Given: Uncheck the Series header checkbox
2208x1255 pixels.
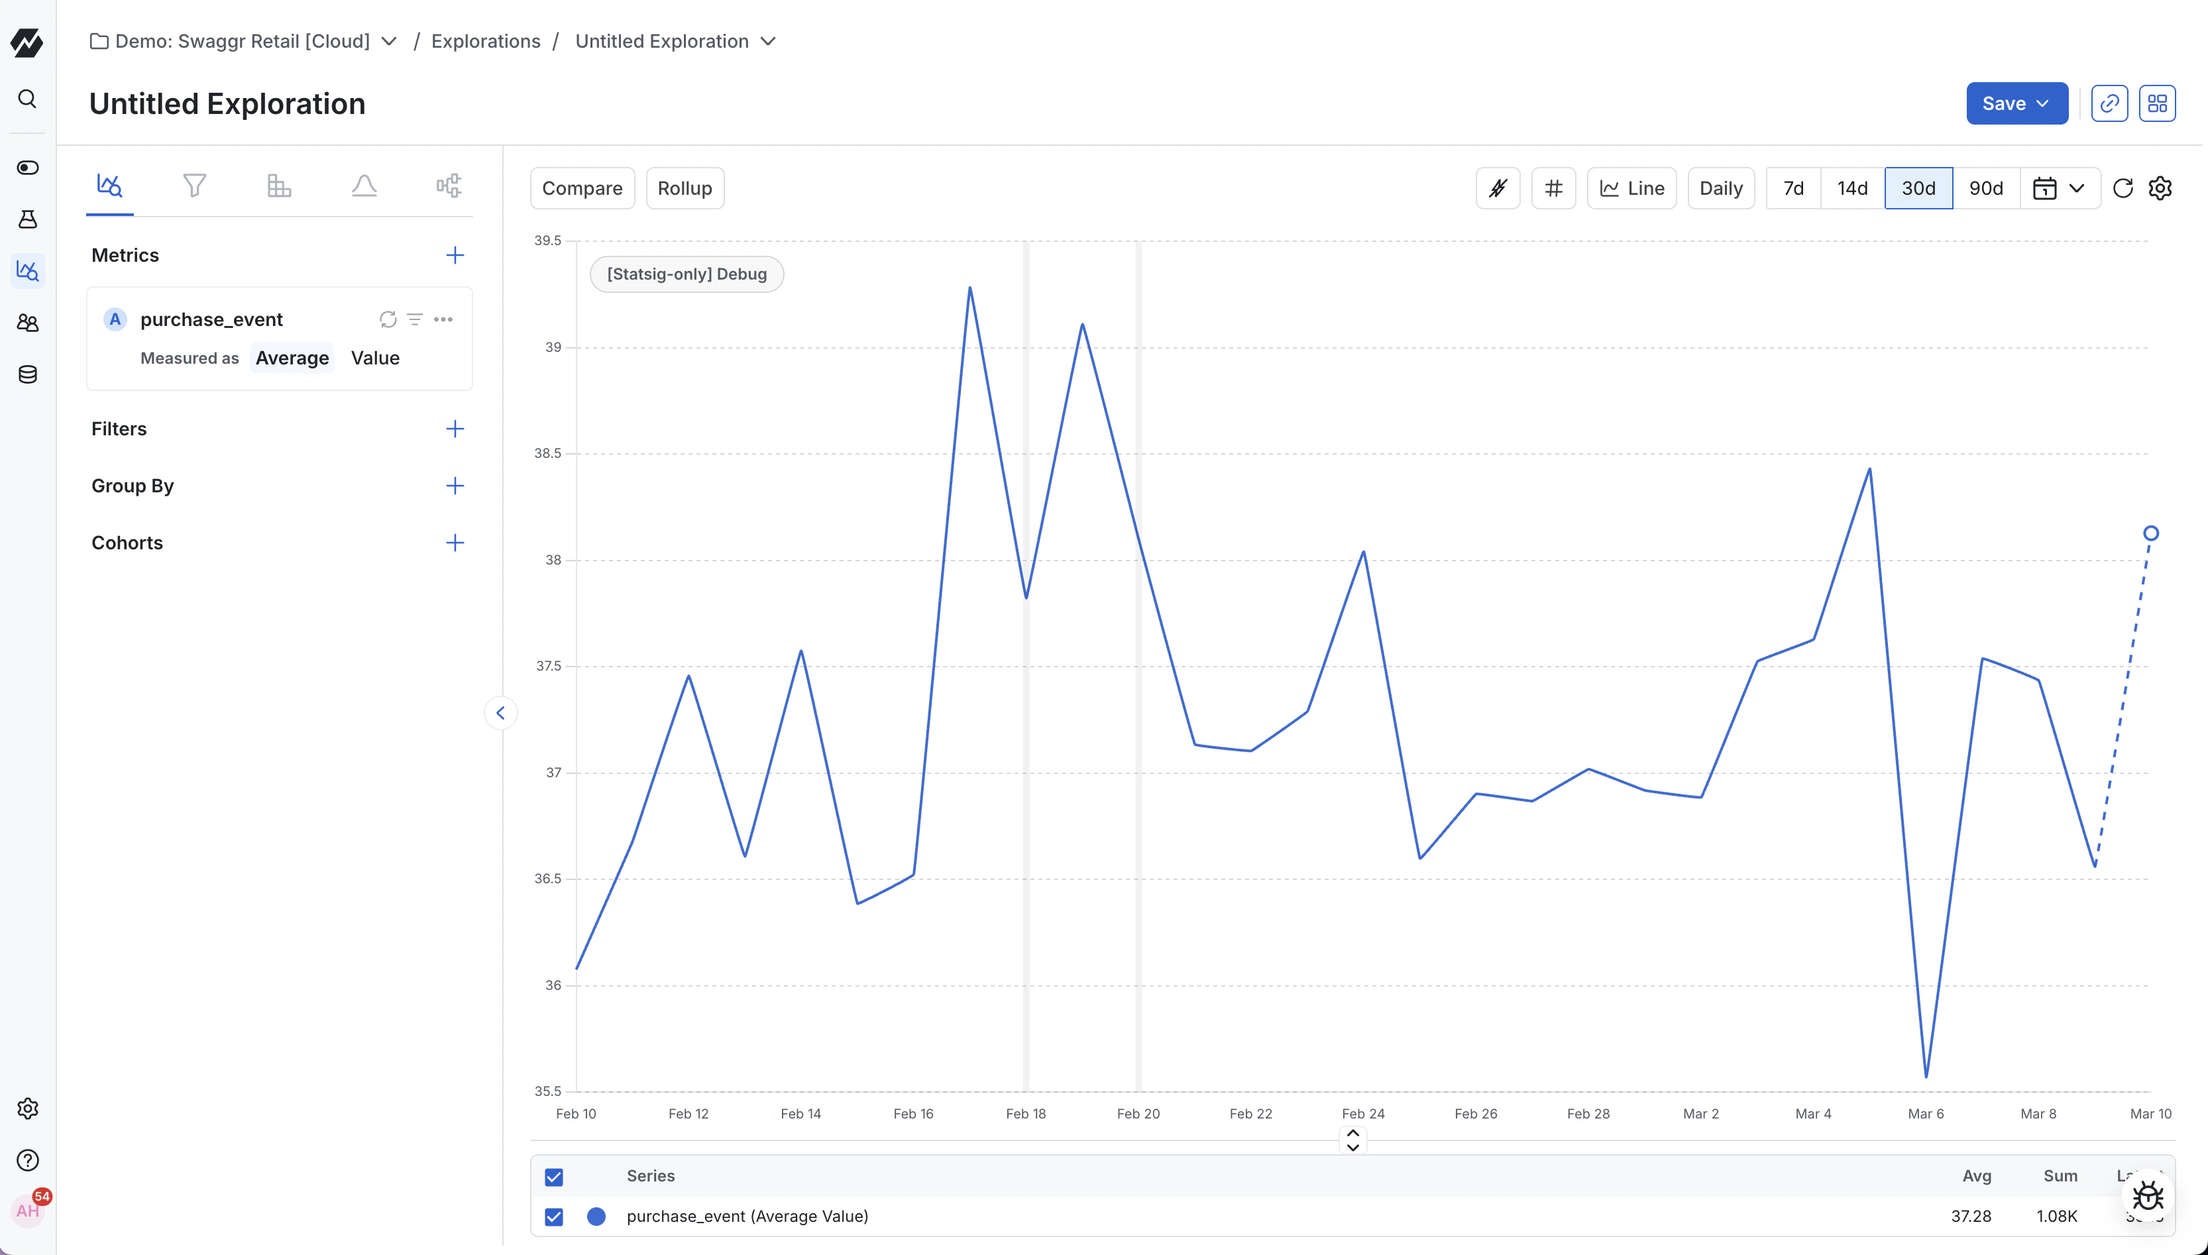Looking at the screenshot, I should click(x=554, y=1177).
